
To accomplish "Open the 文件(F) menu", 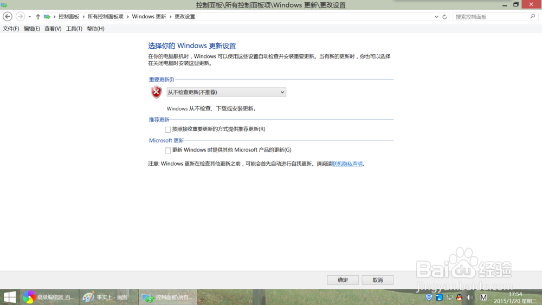I will click(x=11, y=29).
